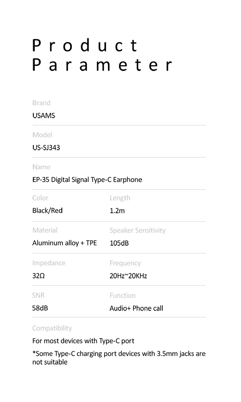Click the Function label
The height and width of the screenshot is (402, 241).
(123, 296)
